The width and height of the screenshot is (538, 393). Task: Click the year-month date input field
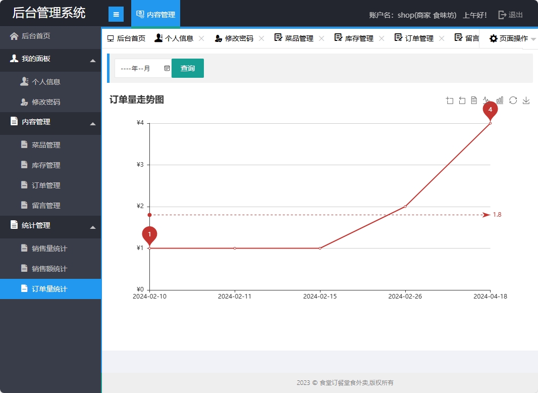(139, 68)
